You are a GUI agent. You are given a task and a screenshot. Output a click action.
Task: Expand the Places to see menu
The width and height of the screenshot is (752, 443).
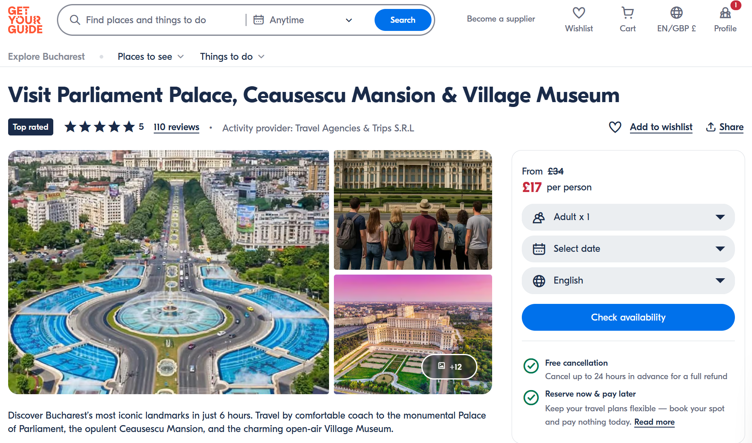click(150, 57)
